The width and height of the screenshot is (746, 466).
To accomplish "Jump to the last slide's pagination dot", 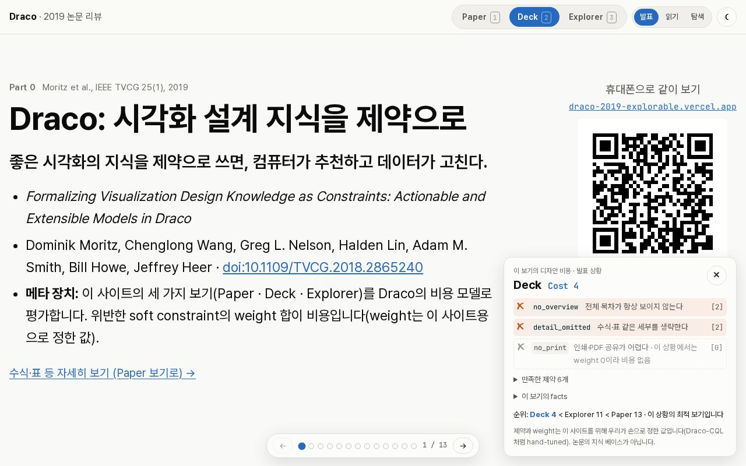I will (x=414, y=446).
